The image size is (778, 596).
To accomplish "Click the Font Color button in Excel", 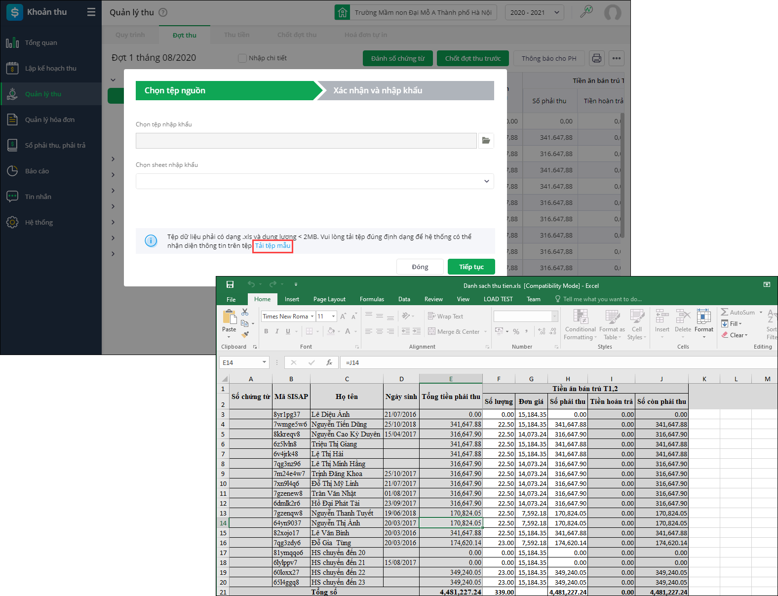I will [x=348, y=331].
